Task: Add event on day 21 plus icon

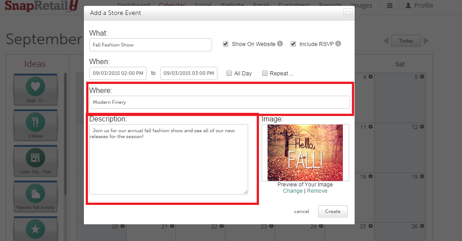Action: [172, 226]
